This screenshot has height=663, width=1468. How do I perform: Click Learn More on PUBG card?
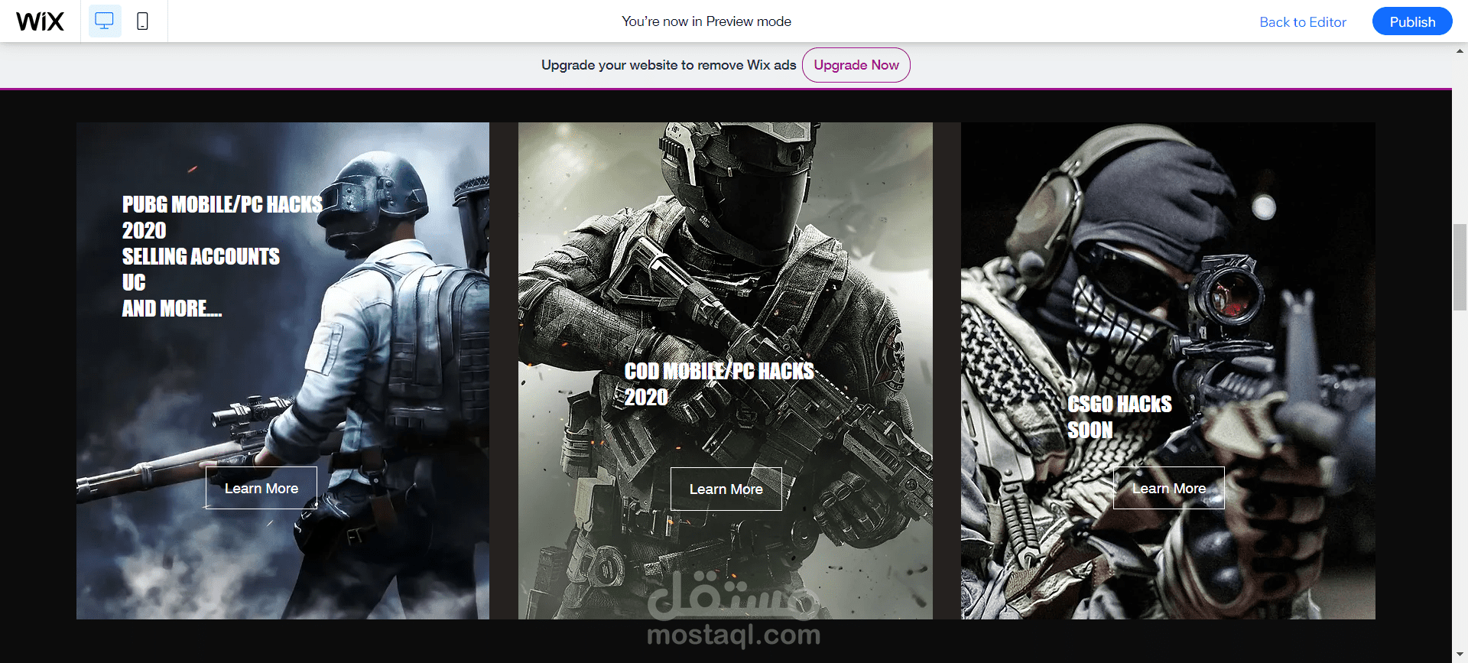[x=261, y=488]
